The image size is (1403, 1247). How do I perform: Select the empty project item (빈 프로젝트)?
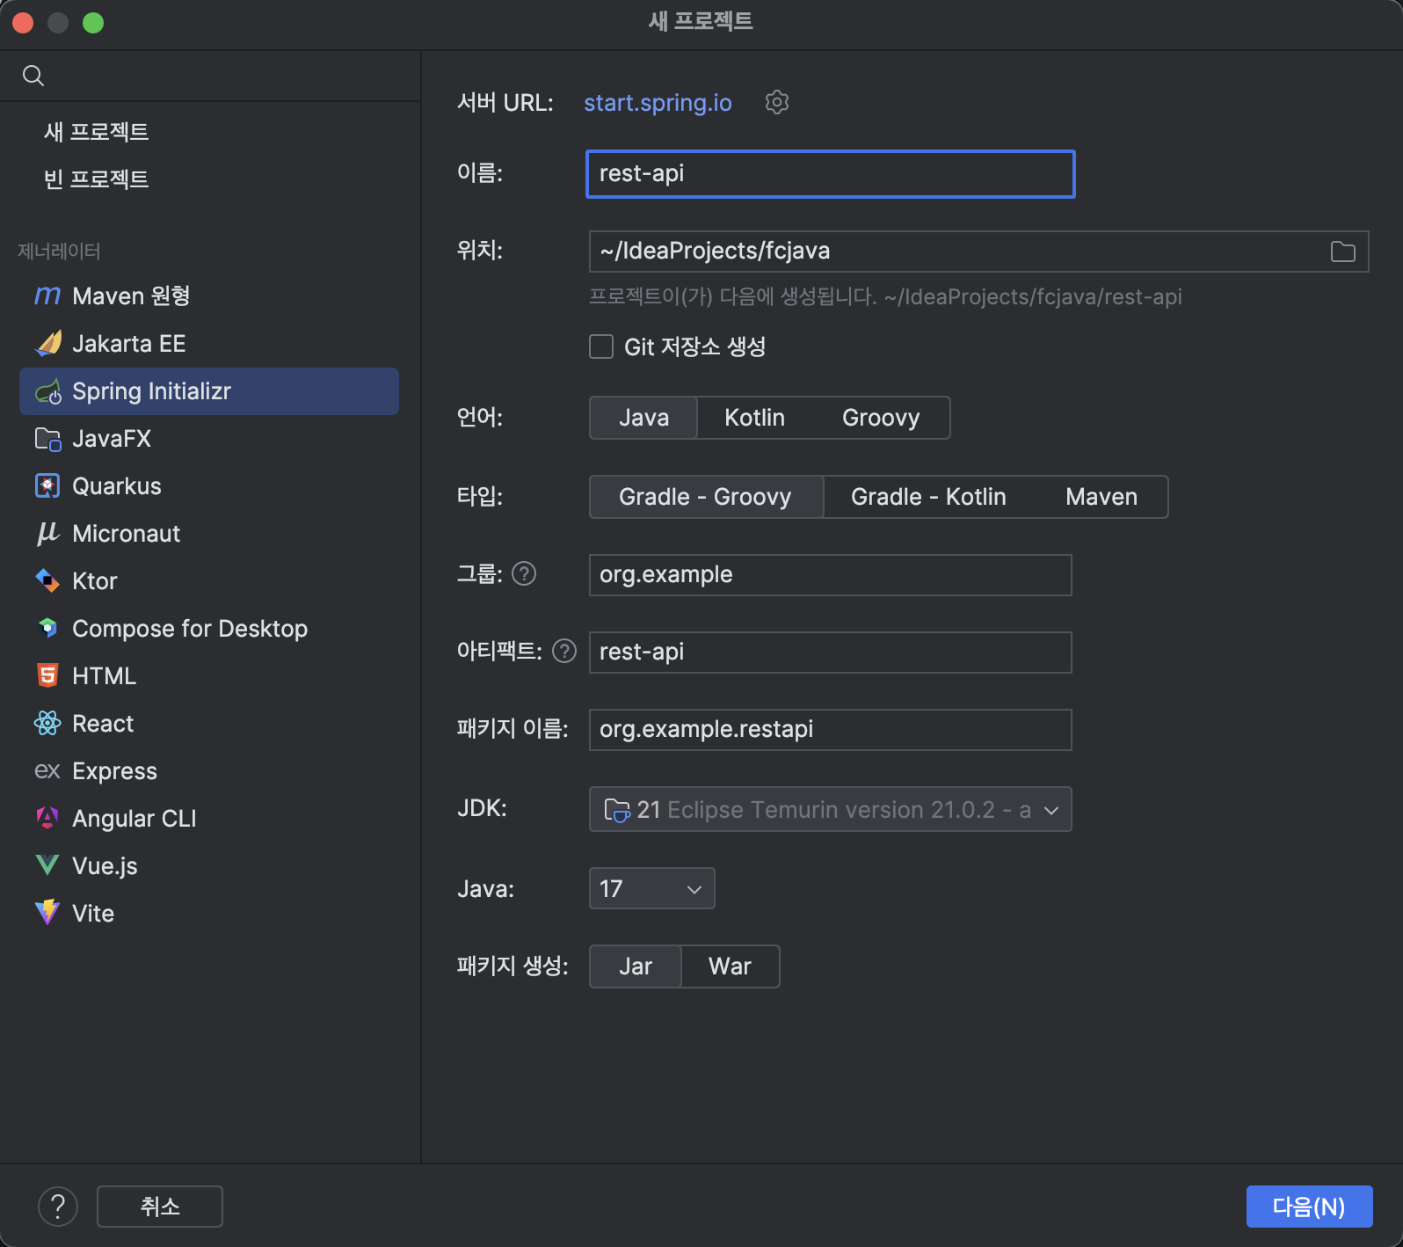pyautogui.click(x=97, y=179)
